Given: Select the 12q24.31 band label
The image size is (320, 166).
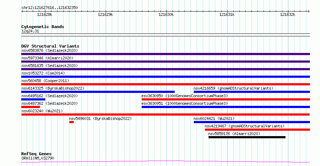Looking at the screenshot, I should point(30,31).
